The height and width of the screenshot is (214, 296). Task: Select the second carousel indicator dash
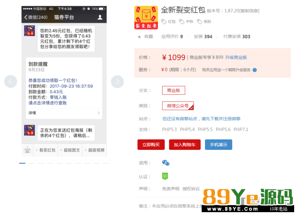[x=31, y=163]
